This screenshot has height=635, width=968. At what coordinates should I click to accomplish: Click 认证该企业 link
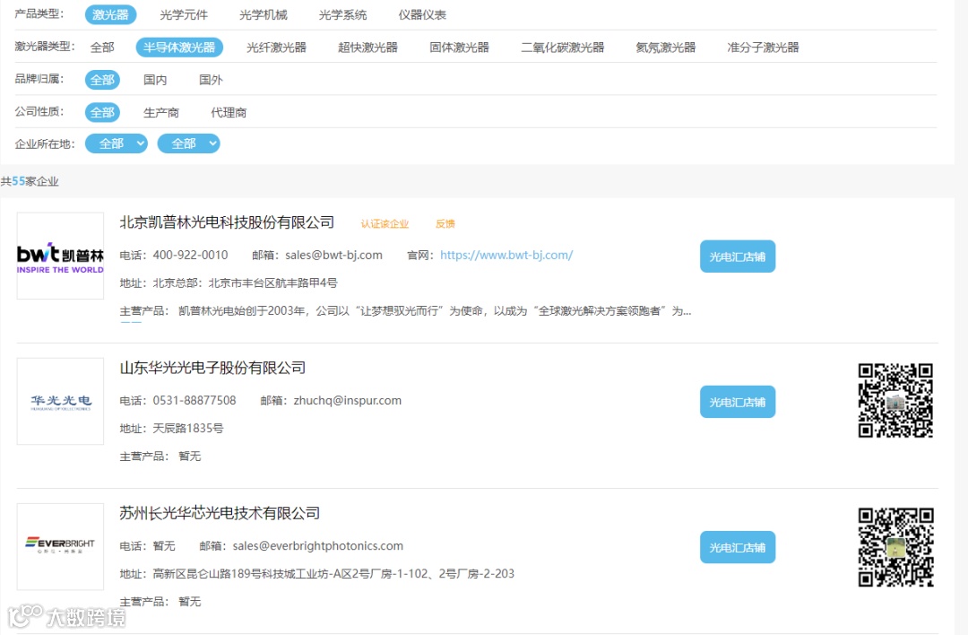click(x=385, y=223)
